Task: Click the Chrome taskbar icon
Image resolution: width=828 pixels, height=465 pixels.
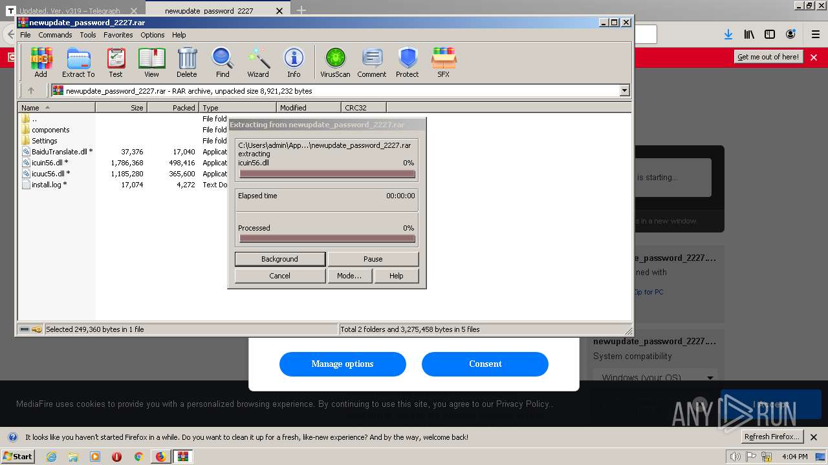Action: click(x=138, y=457)
